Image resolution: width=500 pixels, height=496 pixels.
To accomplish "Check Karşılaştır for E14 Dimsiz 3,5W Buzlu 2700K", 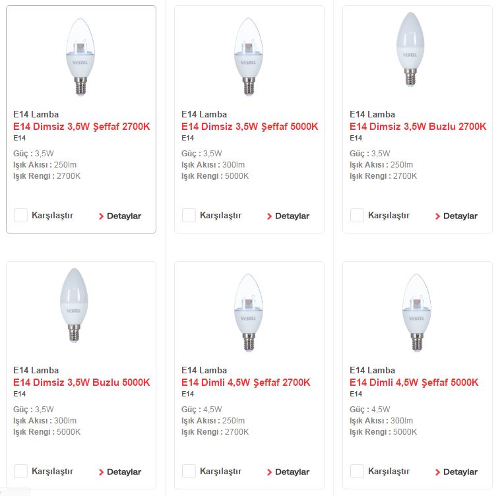I will click(x=358, y=215).
